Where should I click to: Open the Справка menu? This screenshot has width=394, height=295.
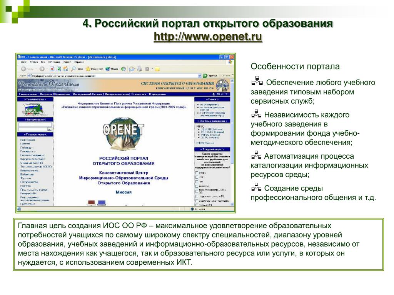pos(79,62)
